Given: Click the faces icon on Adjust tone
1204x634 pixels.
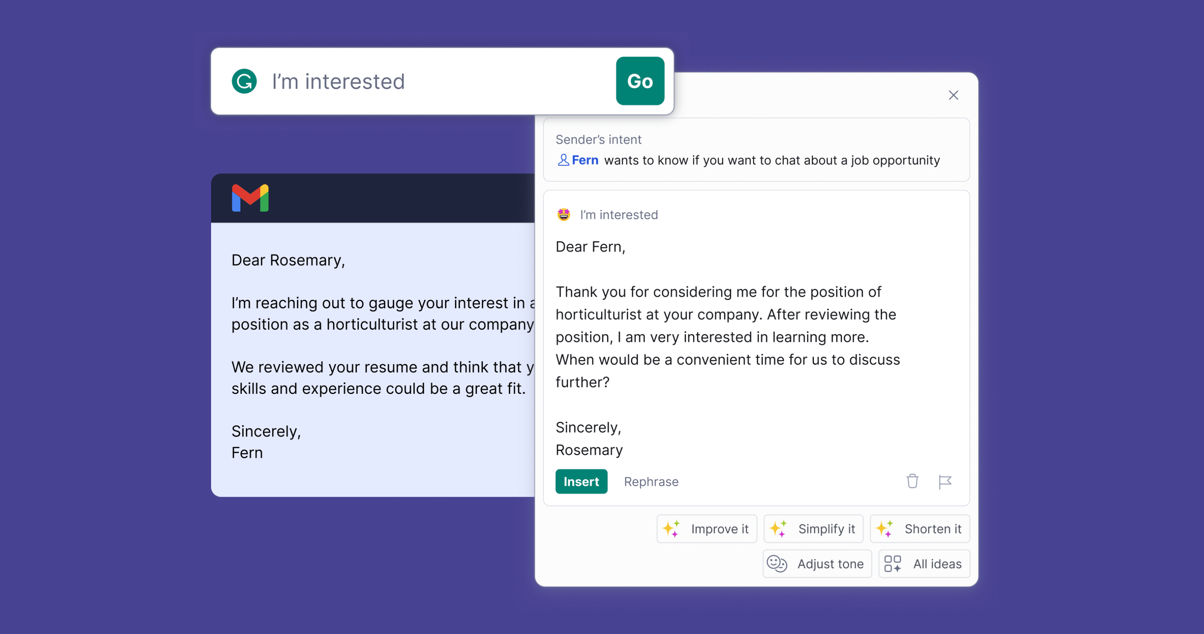Looking at the screenshot, I should point(777,564).
